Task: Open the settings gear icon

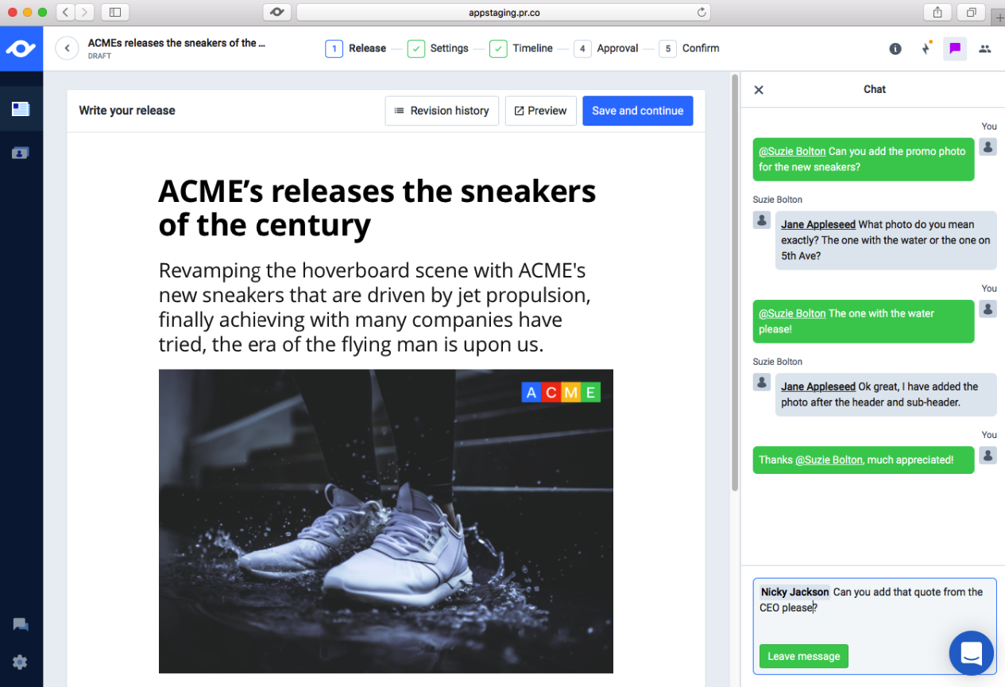Action: tap(21, 662)
